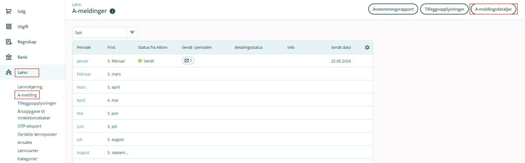Screen dimensions: 525x163
Task: Open the Januar period link
Action: pyautogui.click(x=82, y=61)
